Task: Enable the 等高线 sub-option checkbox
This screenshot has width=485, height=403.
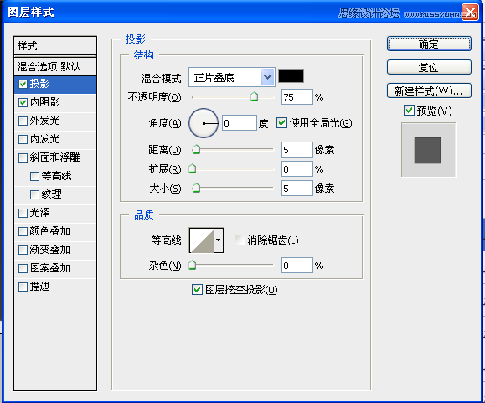Action: (x=34, y=176)
